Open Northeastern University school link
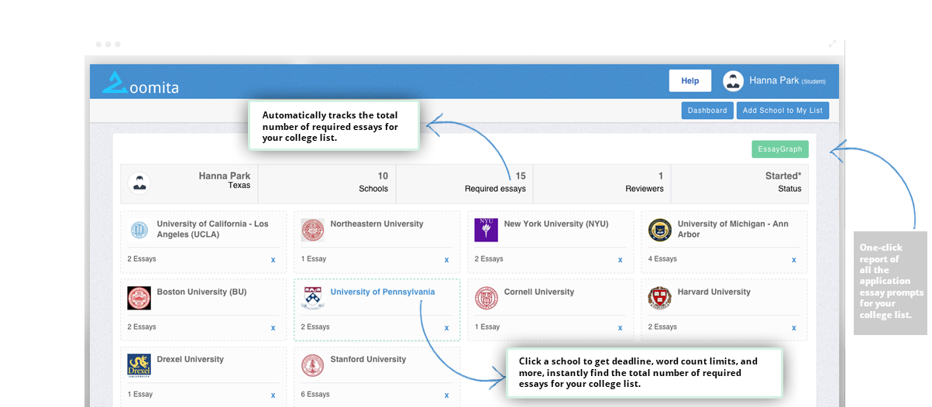 [377, 224]
